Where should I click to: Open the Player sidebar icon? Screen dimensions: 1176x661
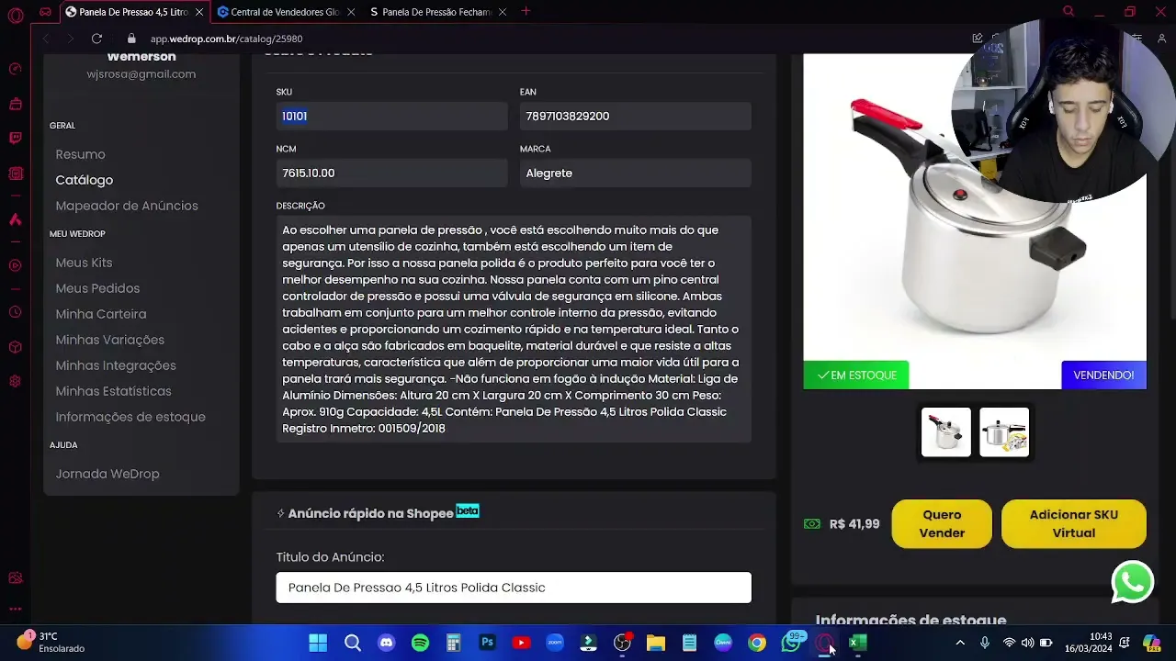(x=15, y=265)
